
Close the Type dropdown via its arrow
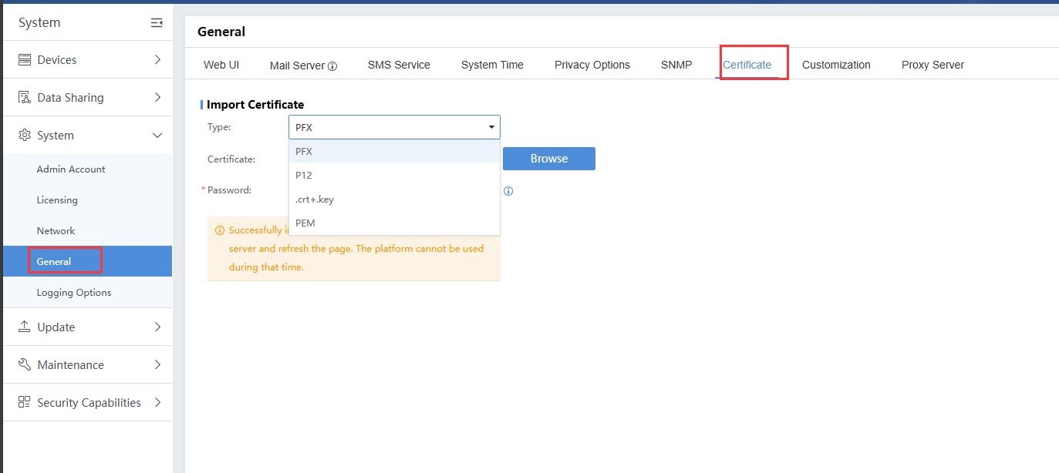(491, 127)
